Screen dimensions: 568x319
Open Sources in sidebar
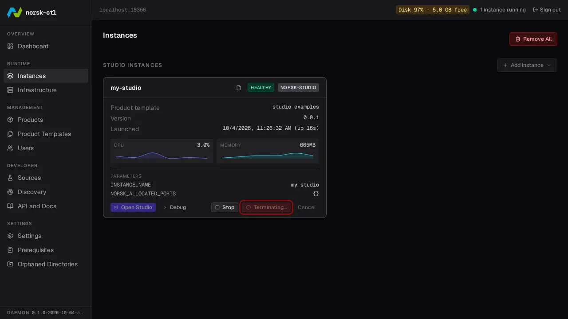point(46,178)
